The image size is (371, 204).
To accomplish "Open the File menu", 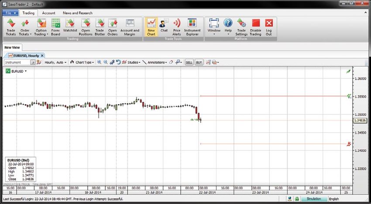I will pyautogui.click(x=10, y=13).
